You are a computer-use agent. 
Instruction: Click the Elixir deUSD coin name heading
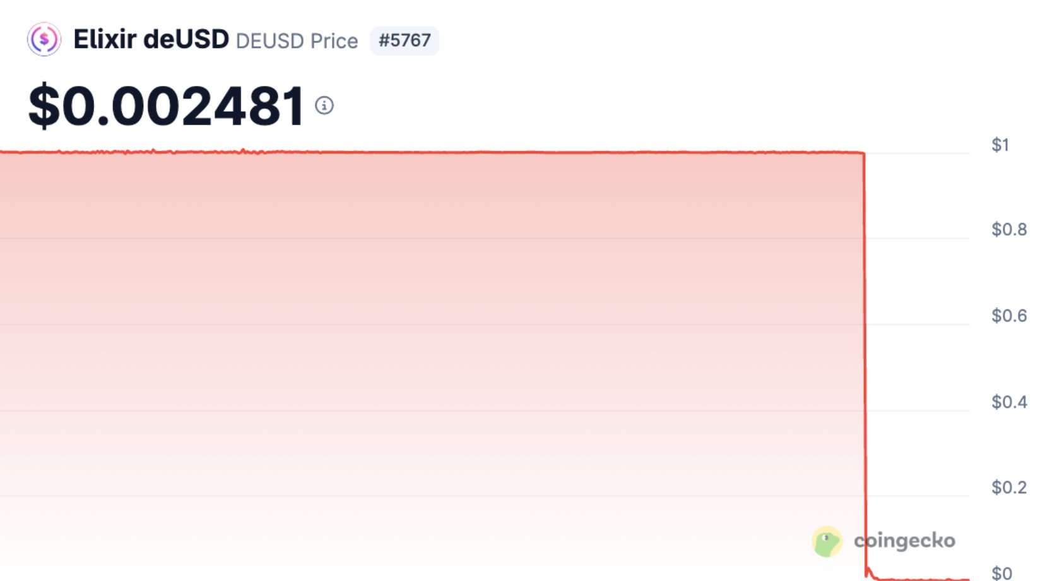[151, 40]
